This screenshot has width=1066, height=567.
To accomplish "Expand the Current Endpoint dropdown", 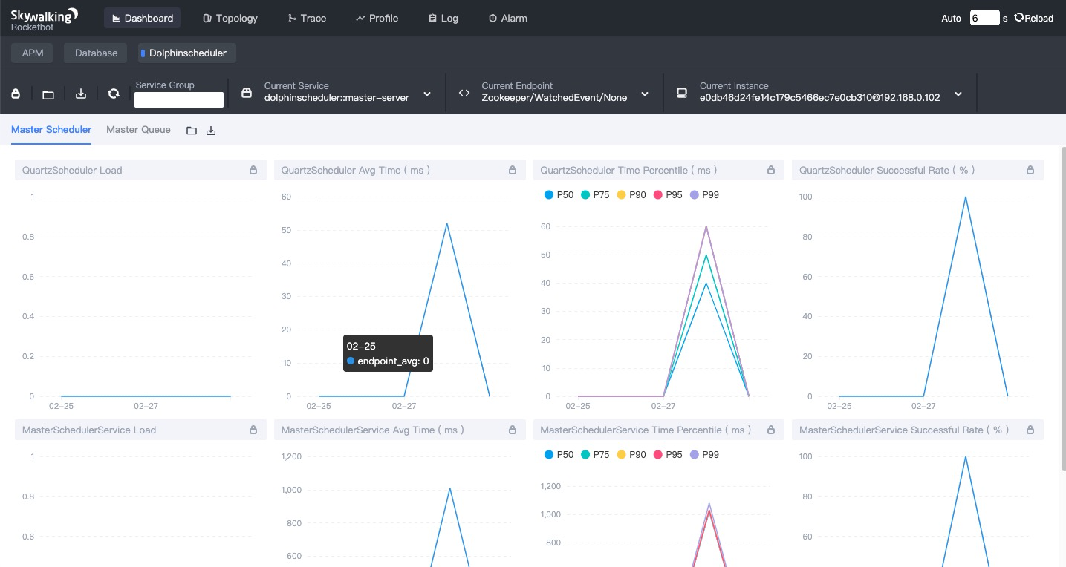I will tap(645, 94).
